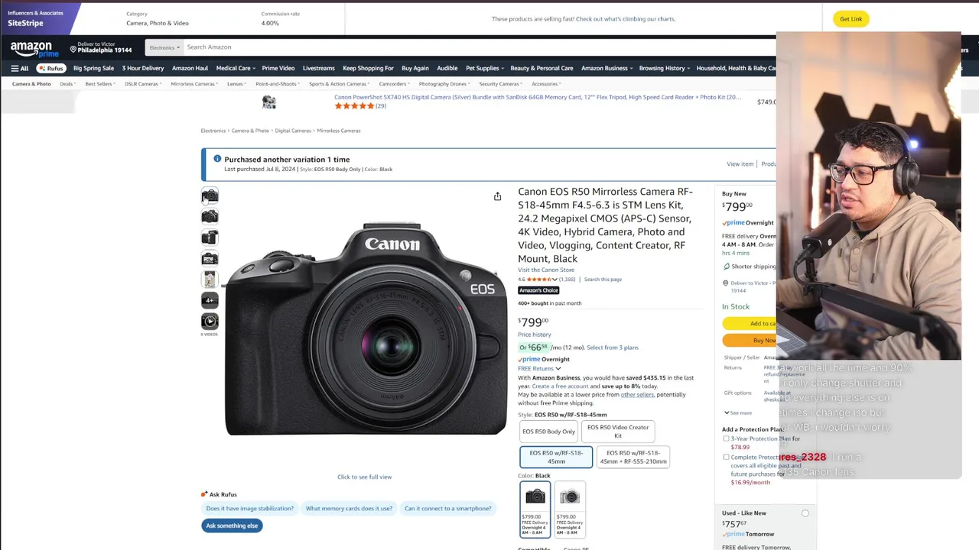This screenshot has height=550, width=979.
Task: Click the yellow Get Link button
Action: 851,19
